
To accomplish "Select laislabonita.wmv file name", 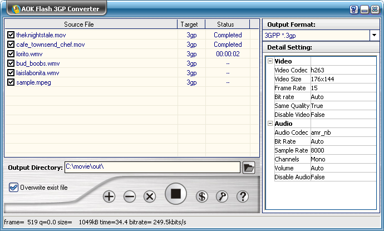I will click(38, 73).
